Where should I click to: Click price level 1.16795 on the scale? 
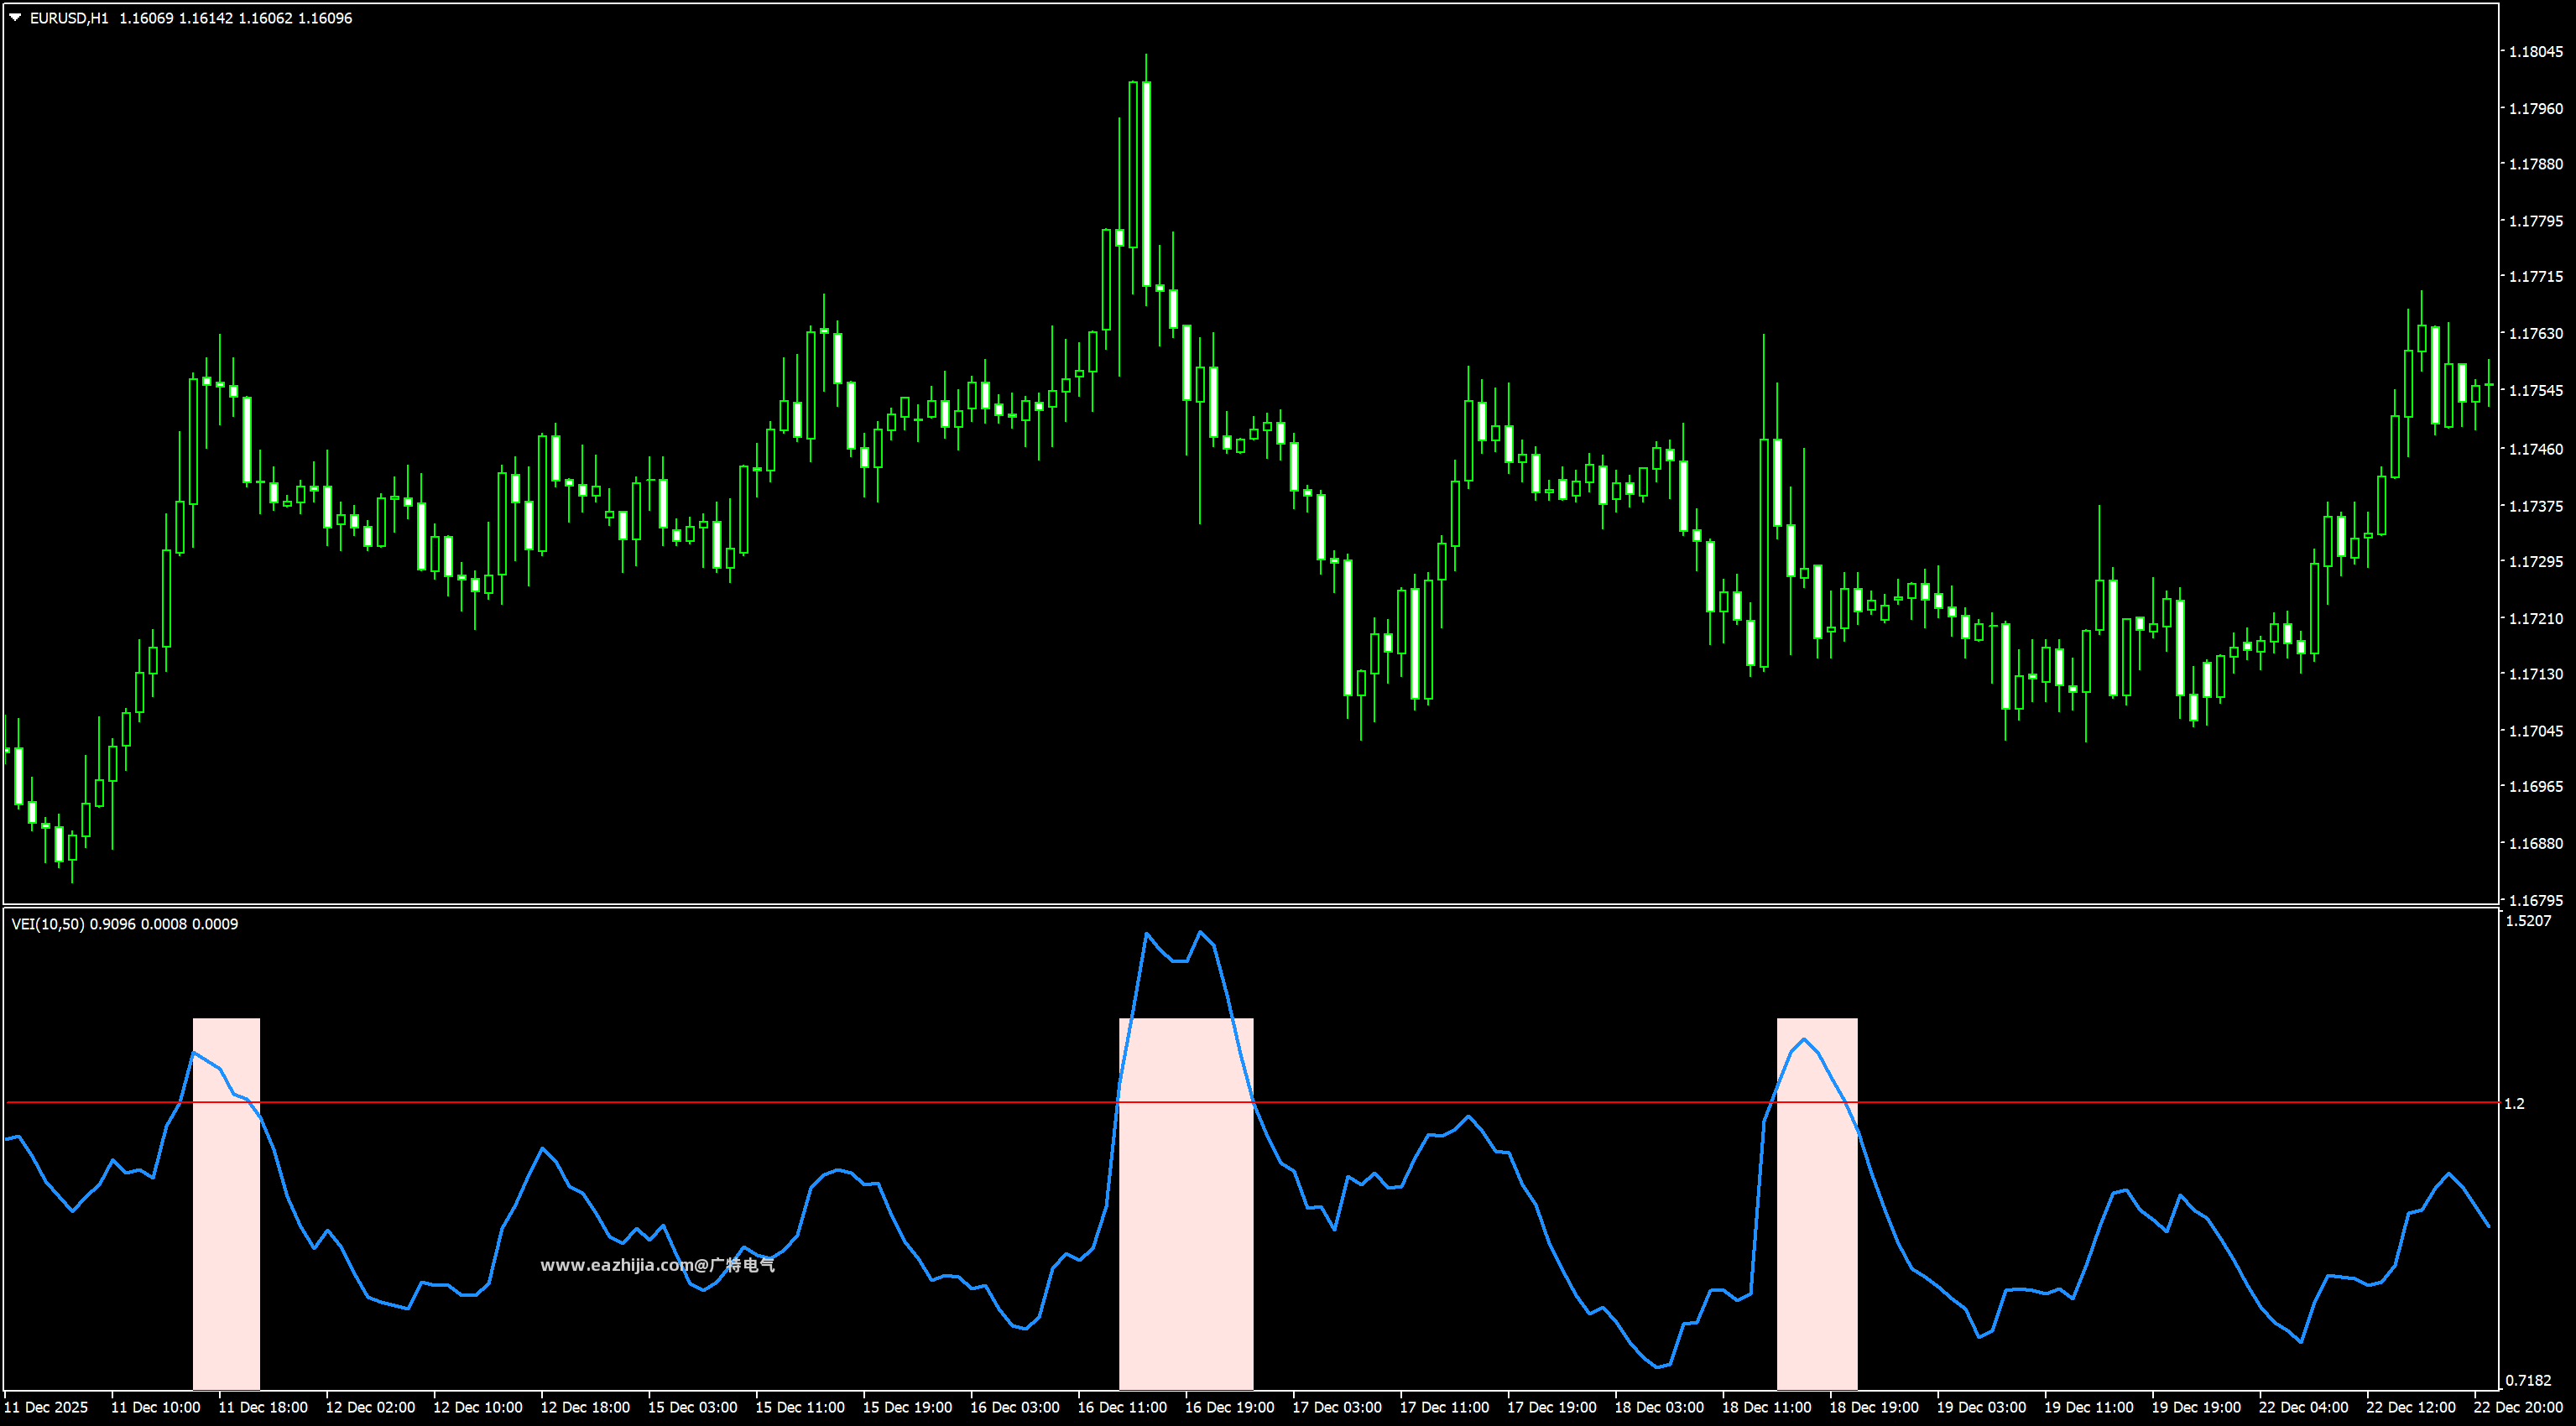coord(2535,900)
